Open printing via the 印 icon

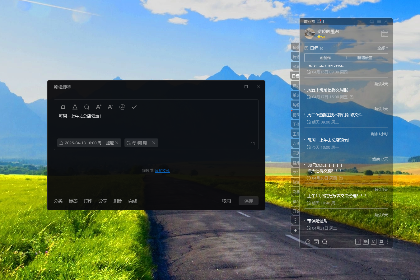coord(373,241)
